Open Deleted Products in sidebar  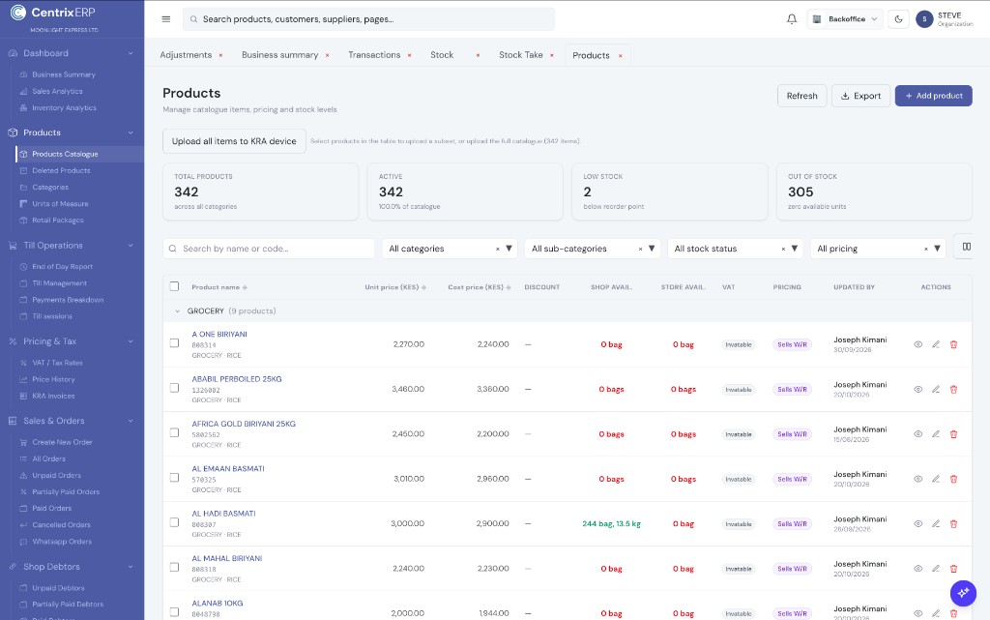pos(61,170)
